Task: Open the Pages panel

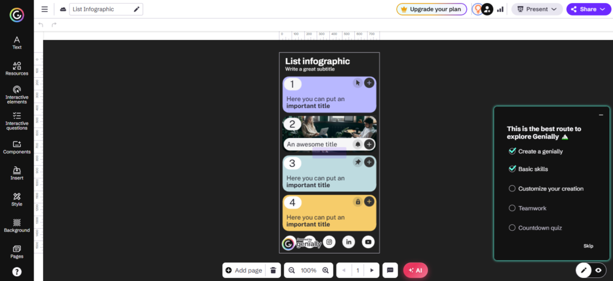Action: tap(17, 252)
